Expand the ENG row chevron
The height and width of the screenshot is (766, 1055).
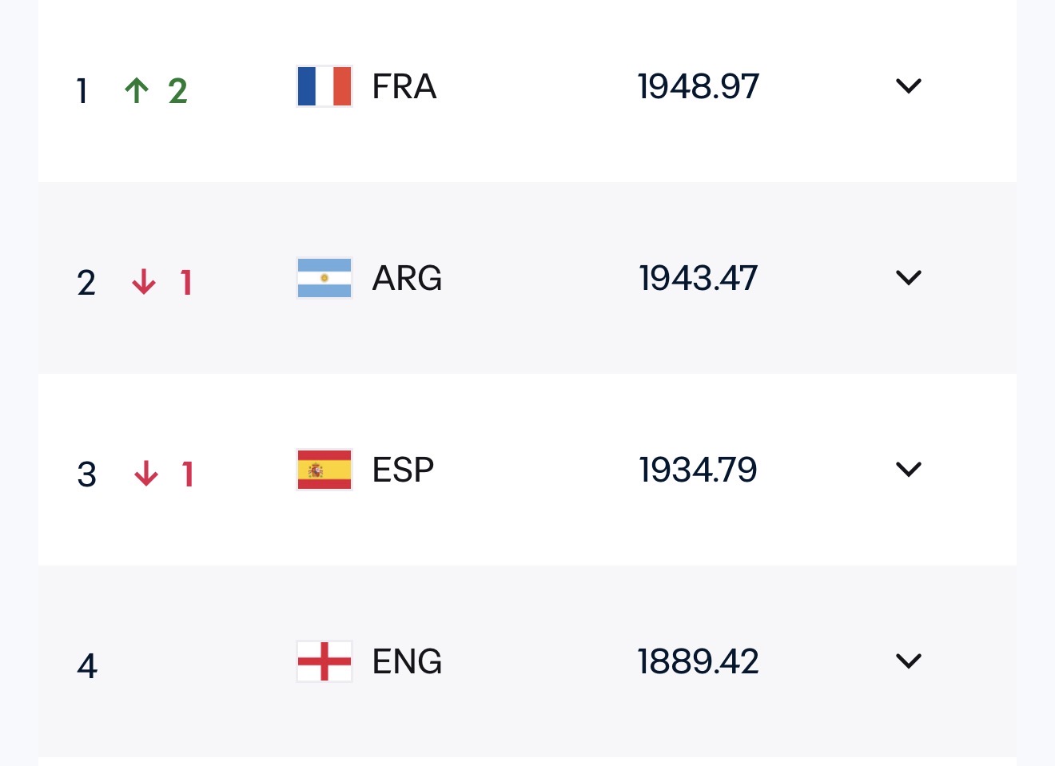909,661
